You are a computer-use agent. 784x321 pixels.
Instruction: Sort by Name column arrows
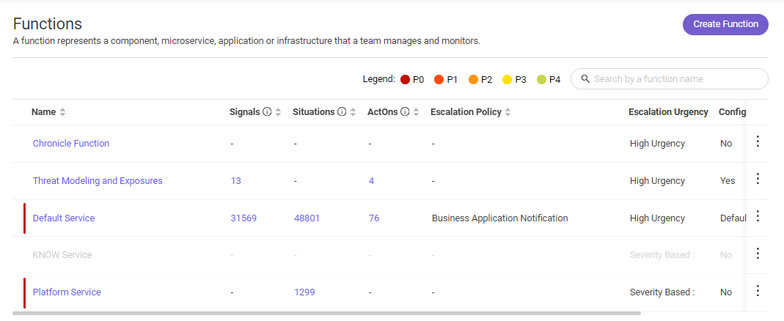[x=62, y=113]
